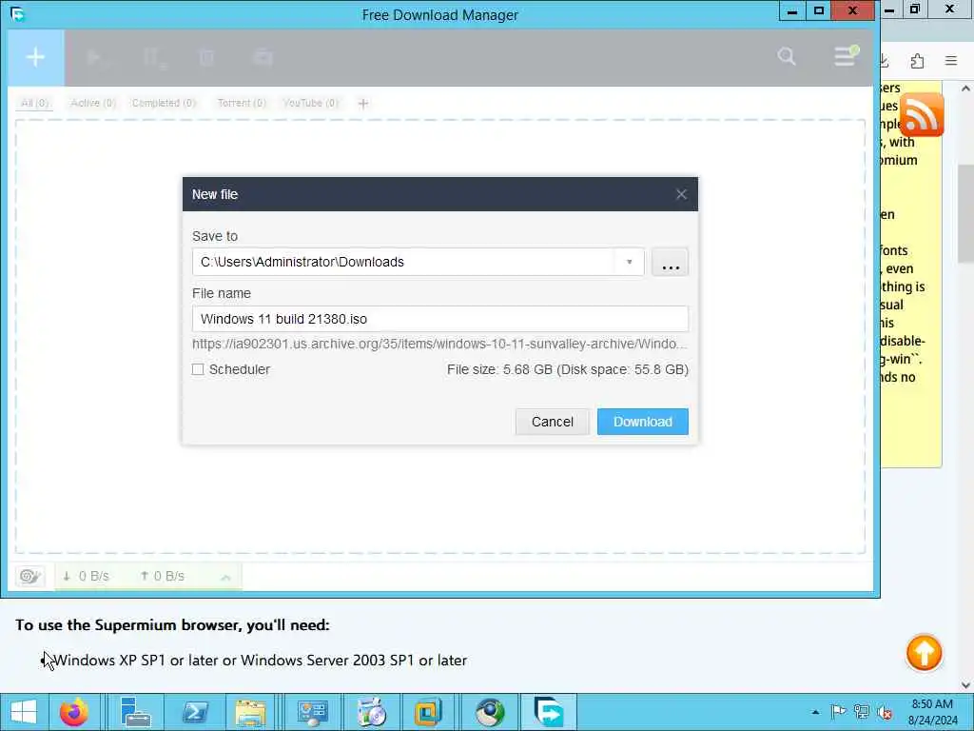This screenshot has width=974, height=731.
Task: Click the orange RSS feed icon
Action: point(921,115)
